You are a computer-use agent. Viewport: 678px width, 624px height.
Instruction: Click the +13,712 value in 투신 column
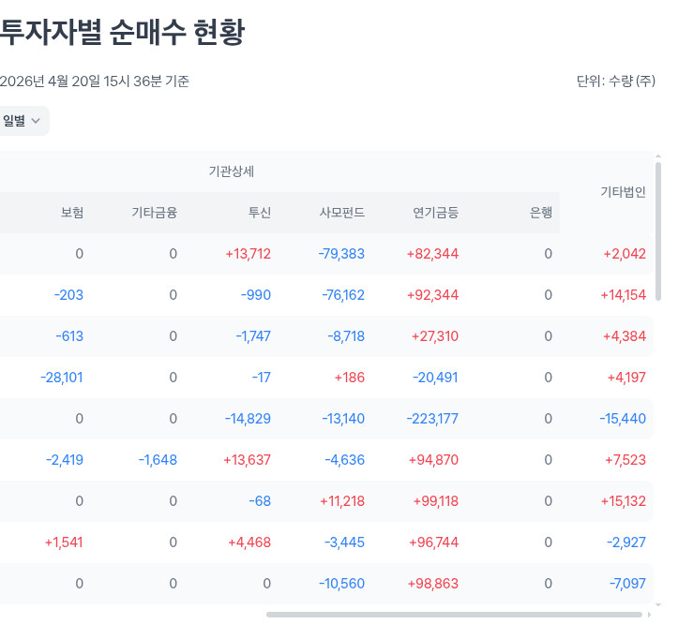pos(248,254)
